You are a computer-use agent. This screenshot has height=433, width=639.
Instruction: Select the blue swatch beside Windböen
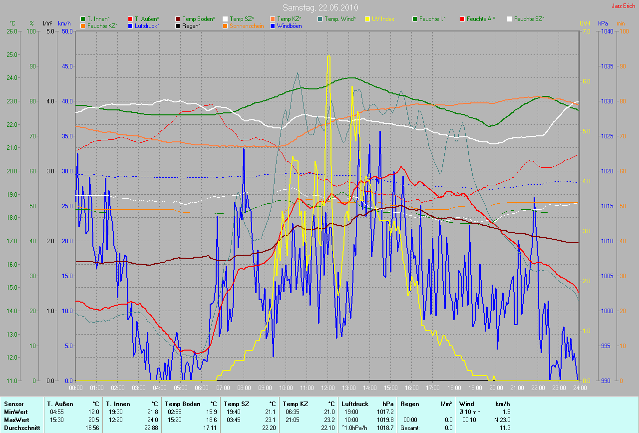tap(273, 25)
